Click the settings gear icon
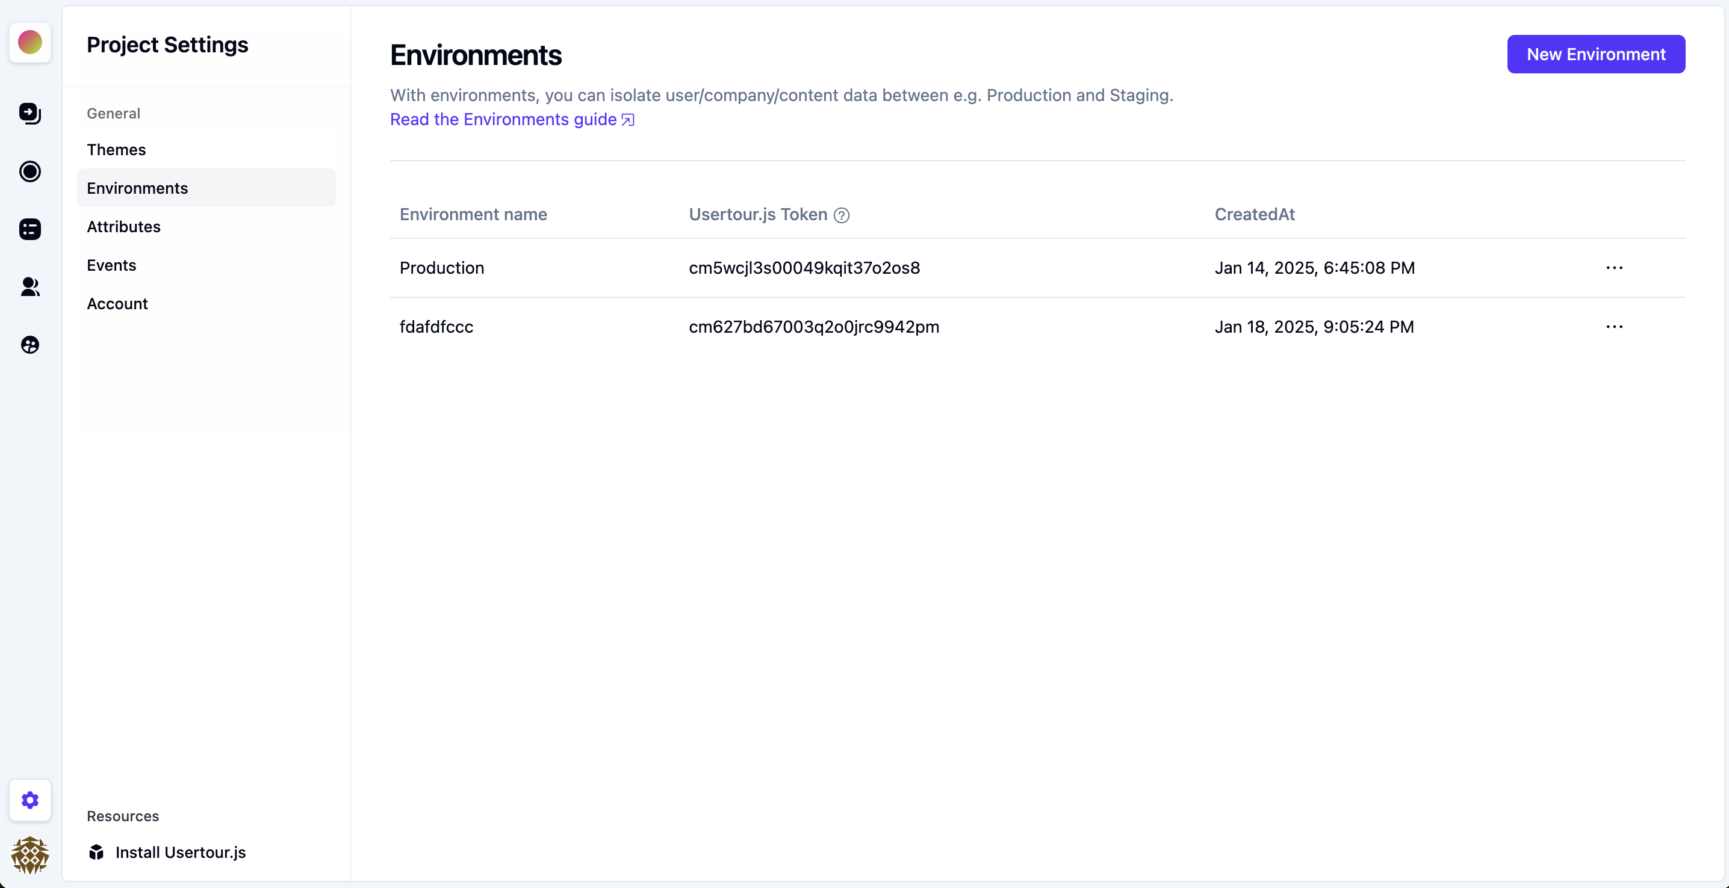1729x888 pixels. pos(29,800)
